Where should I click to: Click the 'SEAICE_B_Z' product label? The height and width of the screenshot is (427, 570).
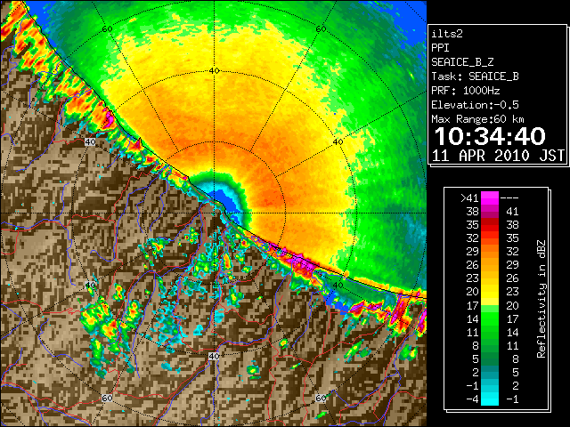(462, 62)
